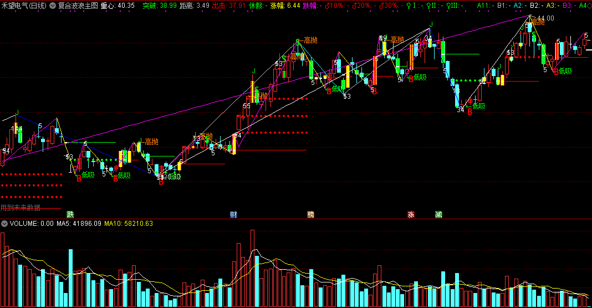Viewport: 592px width, 308px height.
Task: Click the 高抛 label at the 44.00 peak
Action: click(538, 22)
